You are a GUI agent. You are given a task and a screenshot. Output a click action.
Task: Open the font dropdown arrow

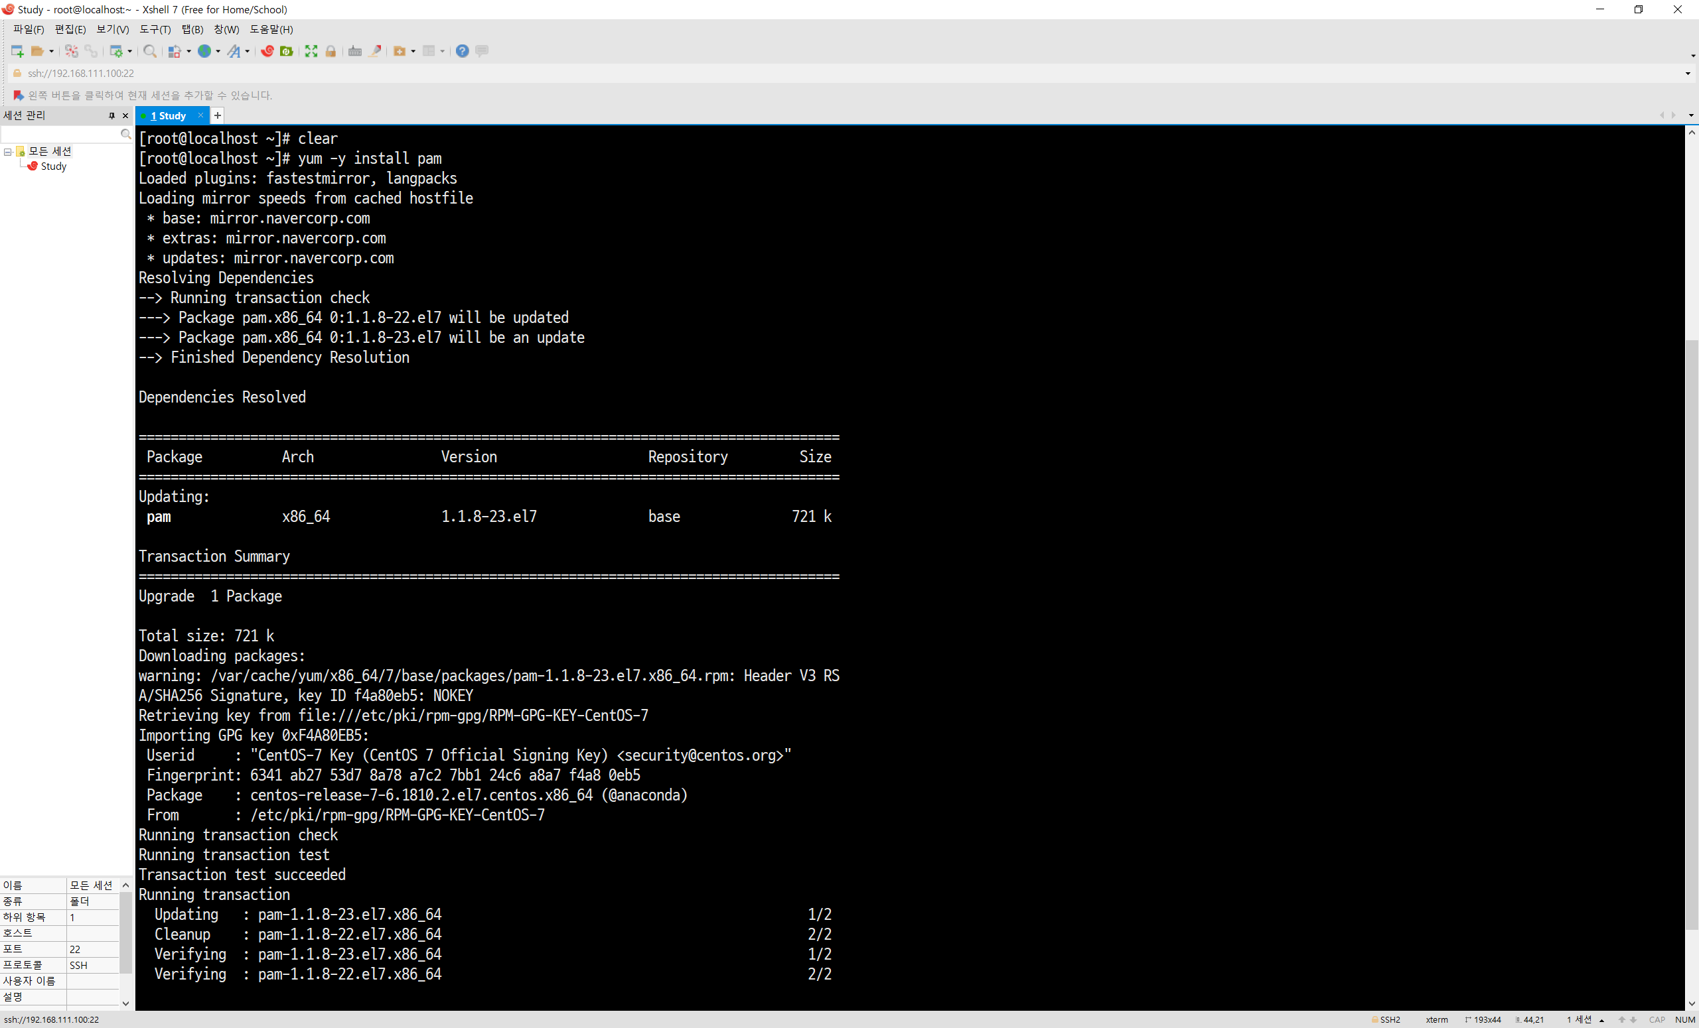coord(248,51)
